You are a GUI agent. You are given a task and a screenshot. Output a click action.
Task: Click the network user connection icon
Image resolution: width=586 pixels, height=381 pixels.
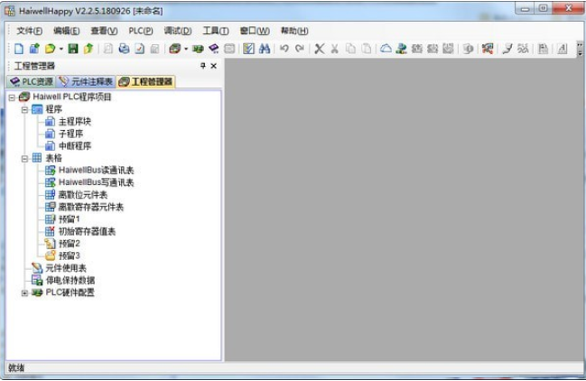tap(402, 49)
